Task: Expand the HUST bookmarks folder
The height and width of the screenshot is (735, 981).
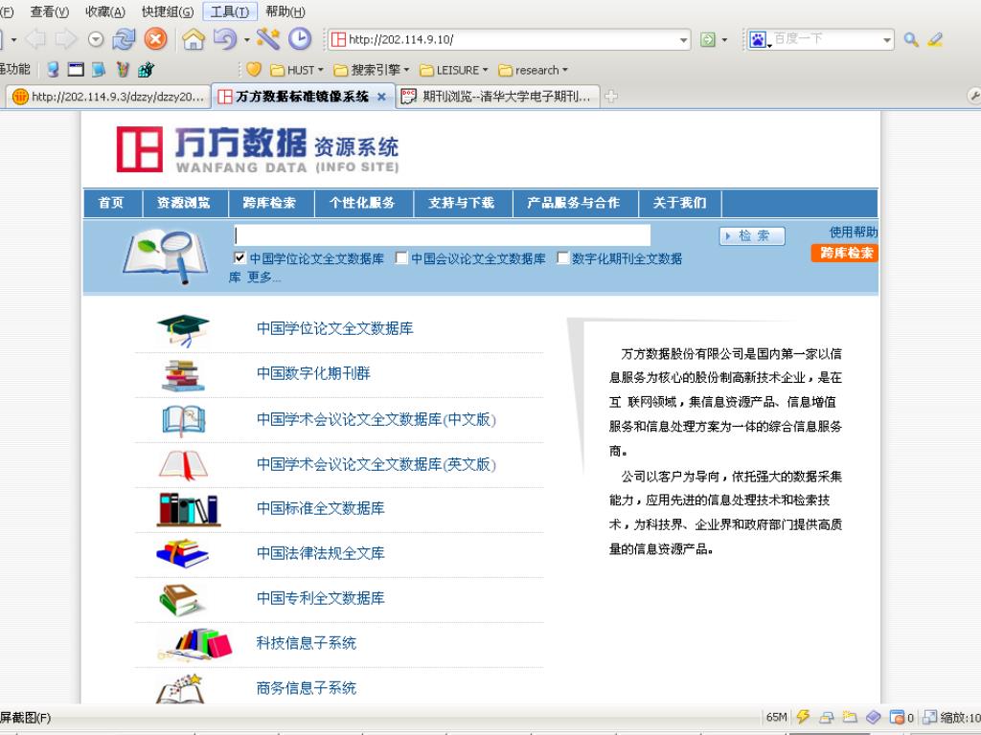Action: click(297, 70)
